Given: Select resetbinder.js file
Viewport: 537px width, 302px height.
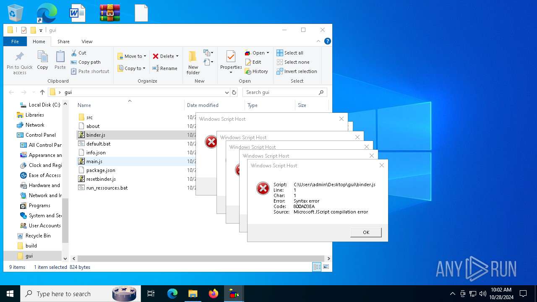Looking at the screenshot, I should pyautogui.click(x=101, y=179).
